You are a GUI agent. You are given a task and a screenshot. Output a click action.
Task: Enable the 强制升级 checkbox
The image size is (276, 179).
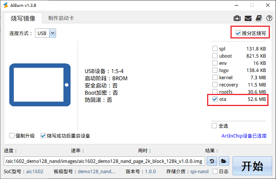(12, 136)
